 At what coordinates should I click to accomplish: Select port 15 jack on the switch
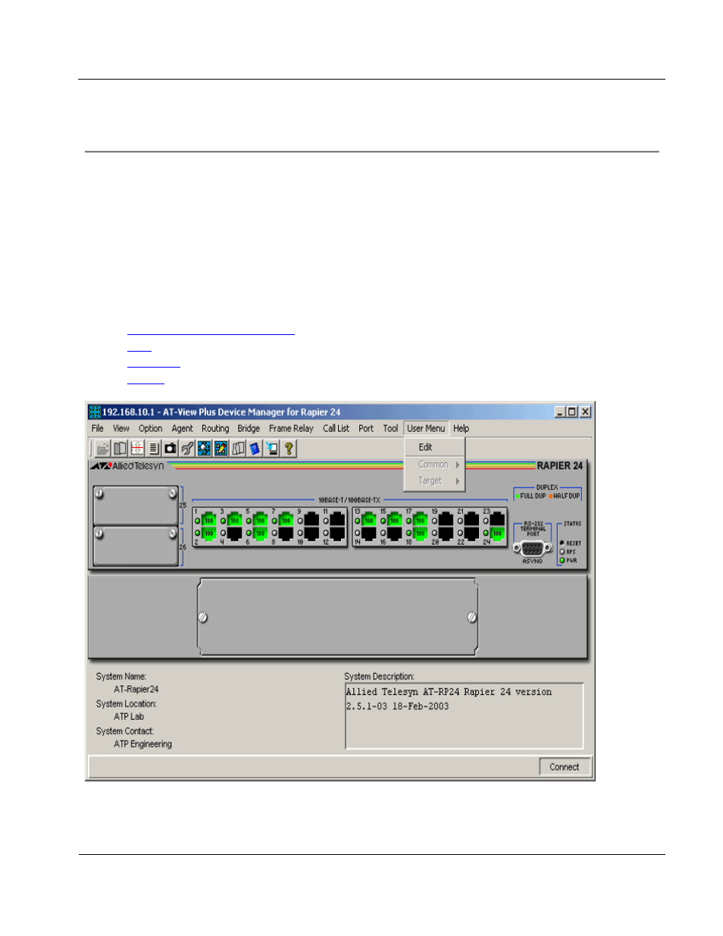395,519
